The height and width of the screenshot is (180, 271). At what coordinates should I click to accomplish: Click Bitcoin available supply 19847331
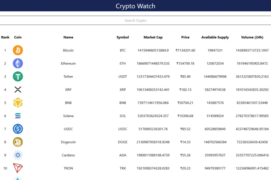pyautogui.click(x=215, y=50)
